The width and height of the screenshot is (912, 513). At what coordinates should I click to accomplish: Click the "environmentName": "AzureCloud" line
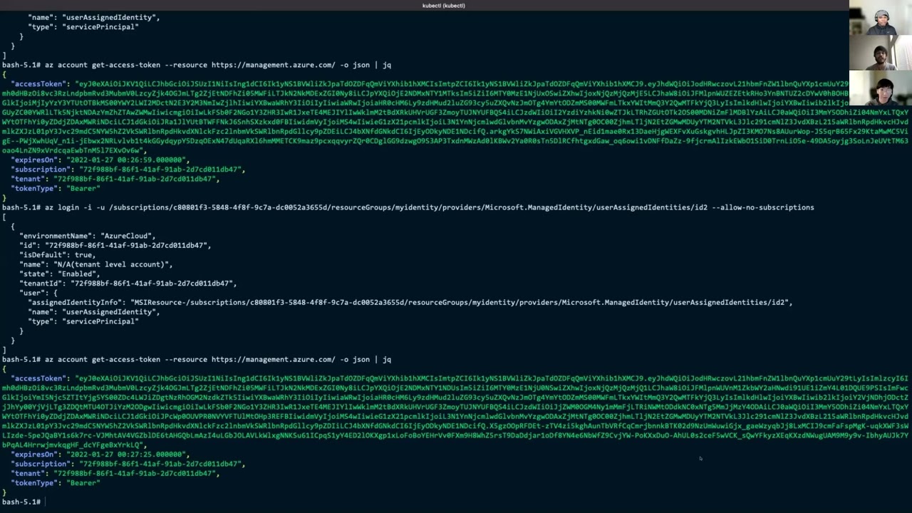point(89,236)
